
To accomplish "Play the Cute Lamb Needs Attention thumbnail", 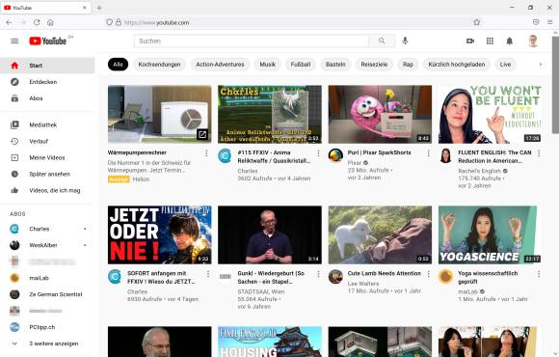I will click(380, 234).
